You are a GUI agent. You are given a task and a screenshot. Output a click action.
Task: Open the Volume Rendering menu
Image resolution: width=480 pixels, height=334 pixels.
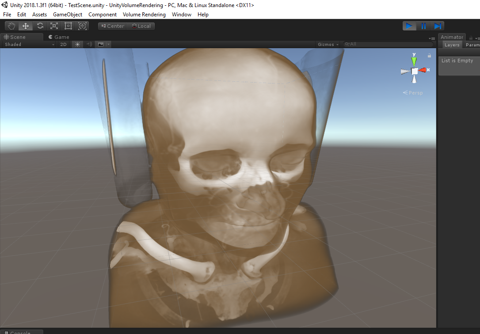144,15
